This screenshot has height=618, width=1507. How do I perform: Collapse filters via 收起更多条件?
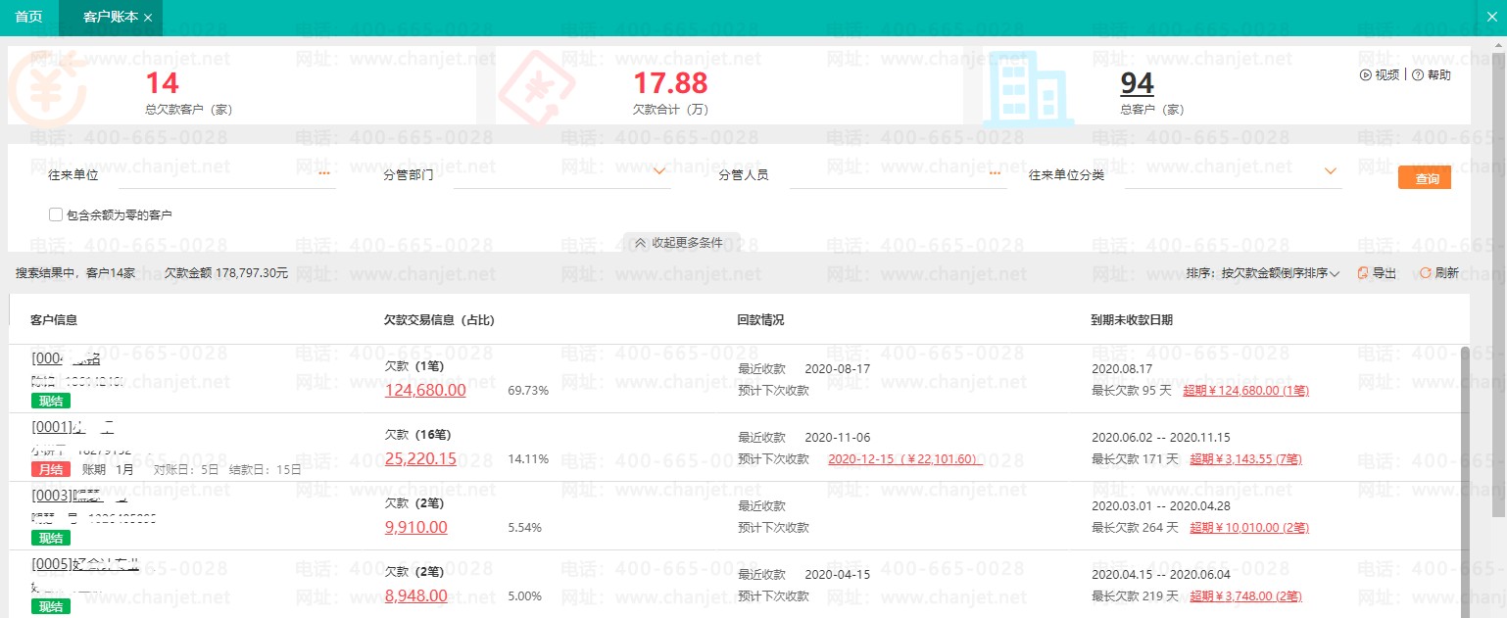coord(678,243)
